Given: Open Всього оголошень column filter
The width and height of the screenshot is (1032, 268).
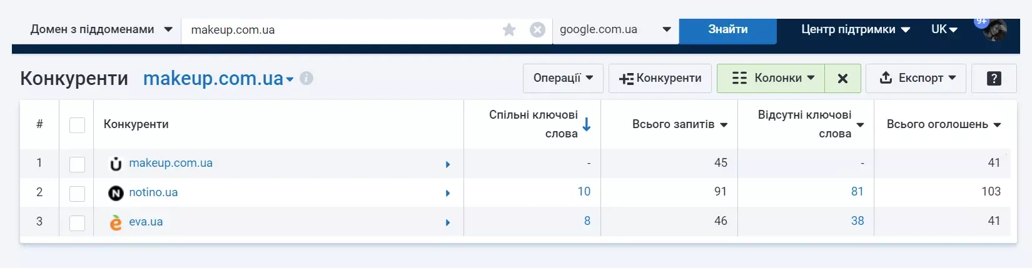Looking at the screenshot, I should pyautogui.click(x=997, y=125).
